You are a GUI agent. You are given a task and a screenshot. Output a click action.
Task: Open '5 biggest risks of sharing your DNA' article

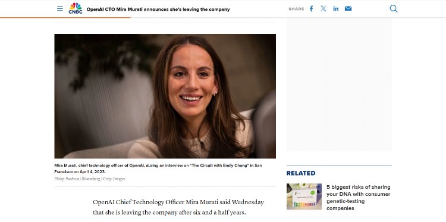click(x=359, y=198)
